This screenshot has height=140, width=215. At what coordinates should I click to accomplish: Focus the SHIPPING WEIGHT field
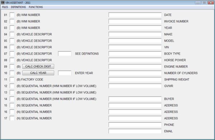135,79
